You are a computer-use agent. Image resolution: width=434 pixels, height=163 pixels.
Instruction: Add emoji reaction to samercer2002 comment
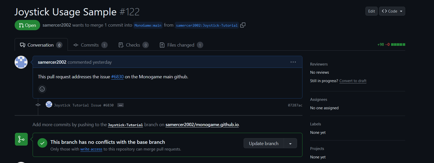click(42, 89)
